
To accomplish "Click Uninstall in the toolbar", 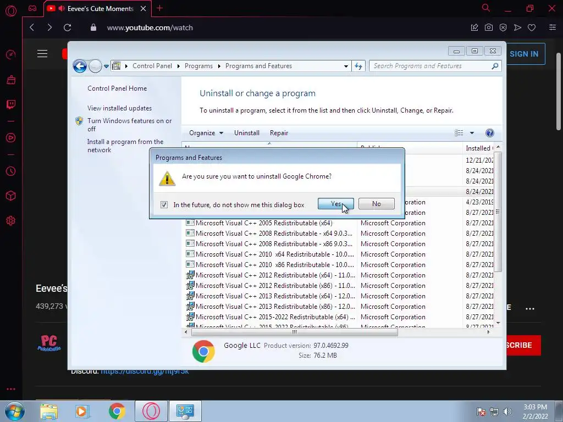I will [x=247, y=133].
